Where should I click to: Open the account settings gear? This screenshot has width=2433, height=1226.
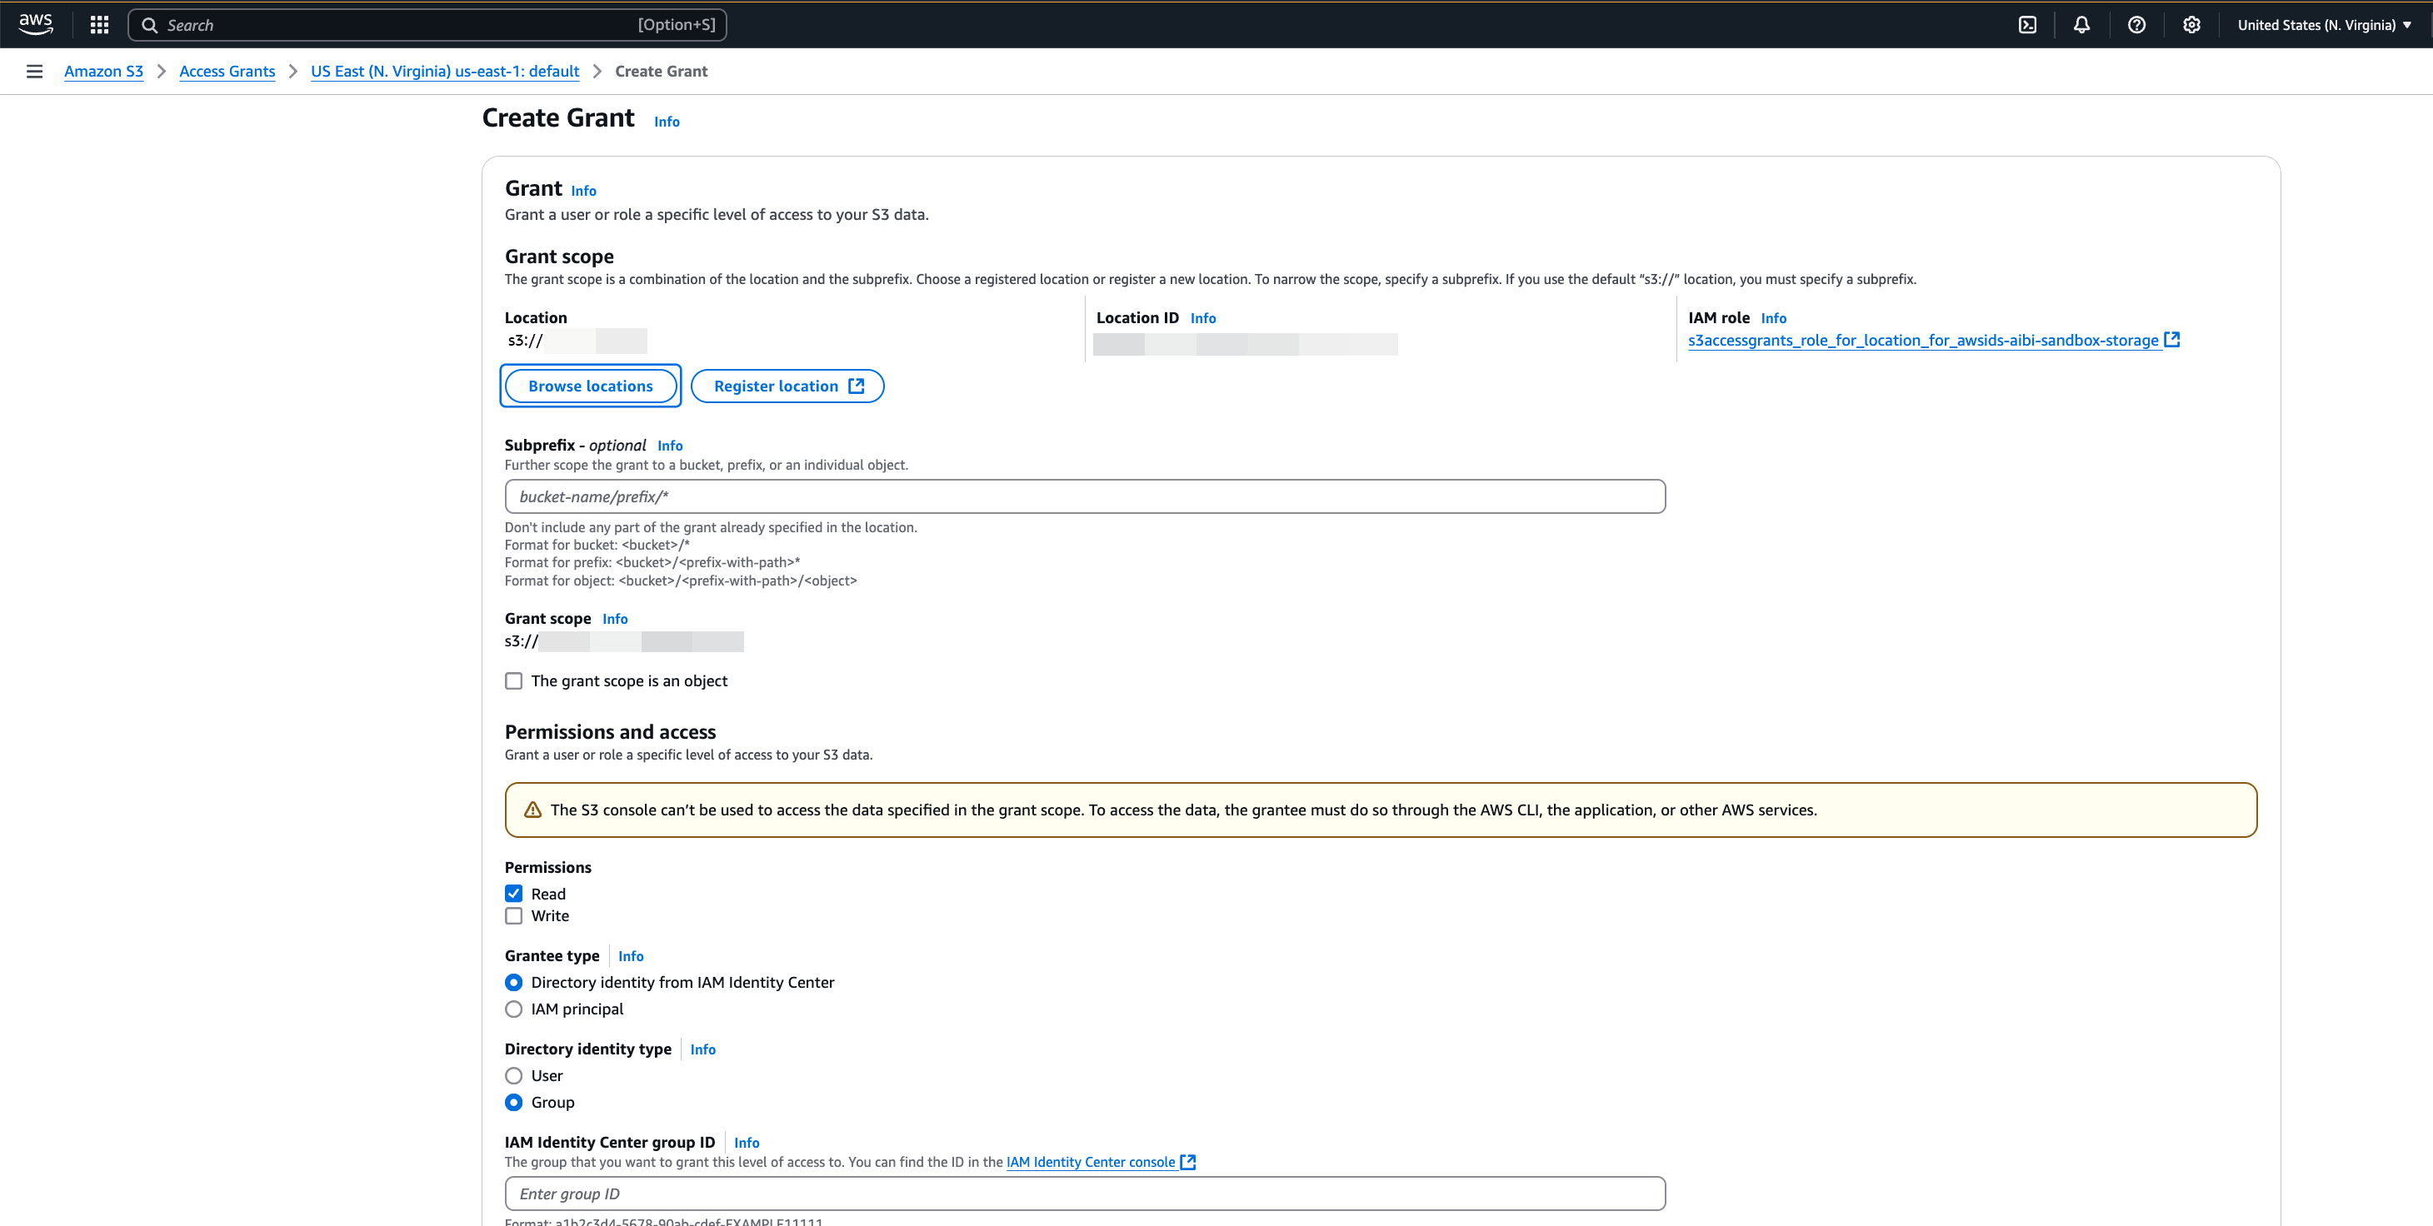coord(2191,24)
